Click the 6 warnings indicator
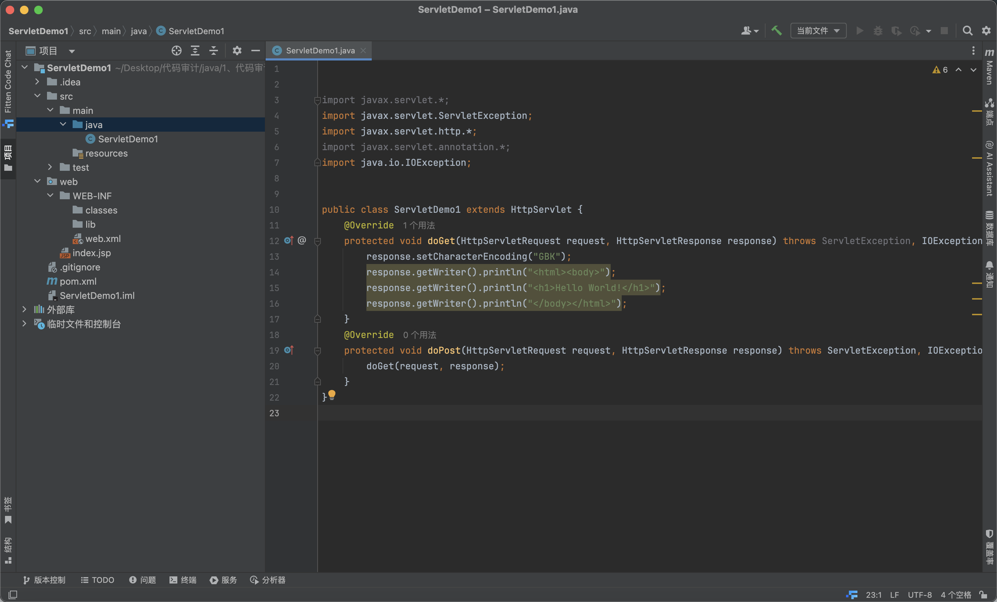The width and height of the screenshot is (997, 602). click(x=940, y=69)
